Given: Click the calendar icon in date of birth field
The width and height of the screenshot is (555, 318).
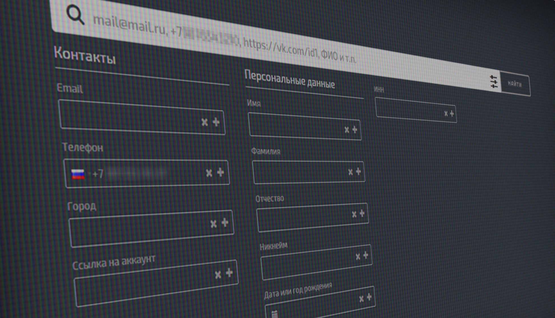Looking at the screenshot, I should pyautogui.click(x=274, y=314).
